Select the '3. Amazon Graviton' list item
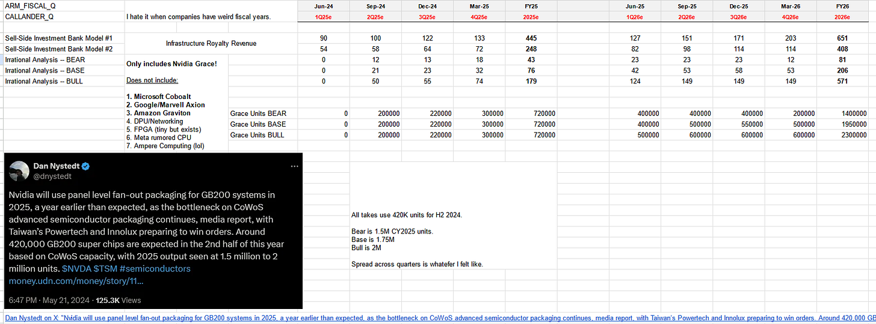This screenshot has height=324, width=876. pos(158,113)
